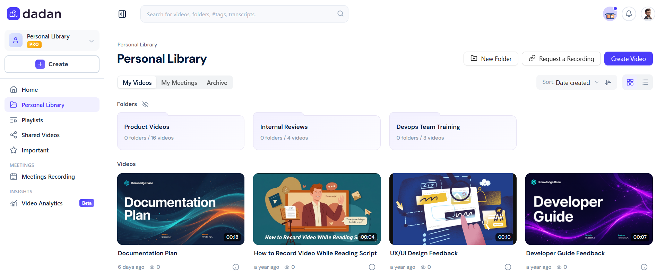Click the Create button in sidebar
Screen dimensions: 665x275
tap(52, 64)
